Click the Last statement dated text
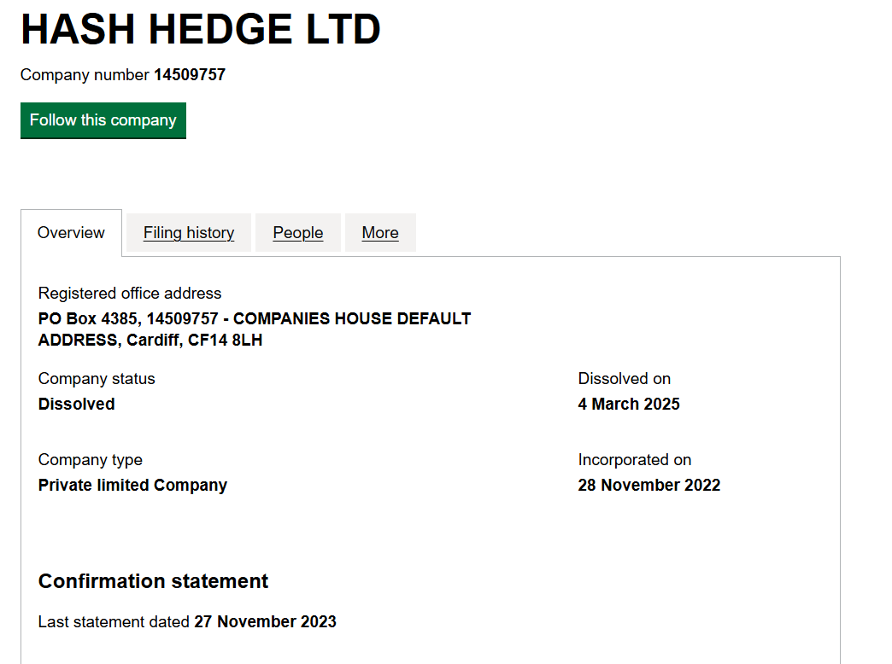892x664 pixels. point(114,622)
